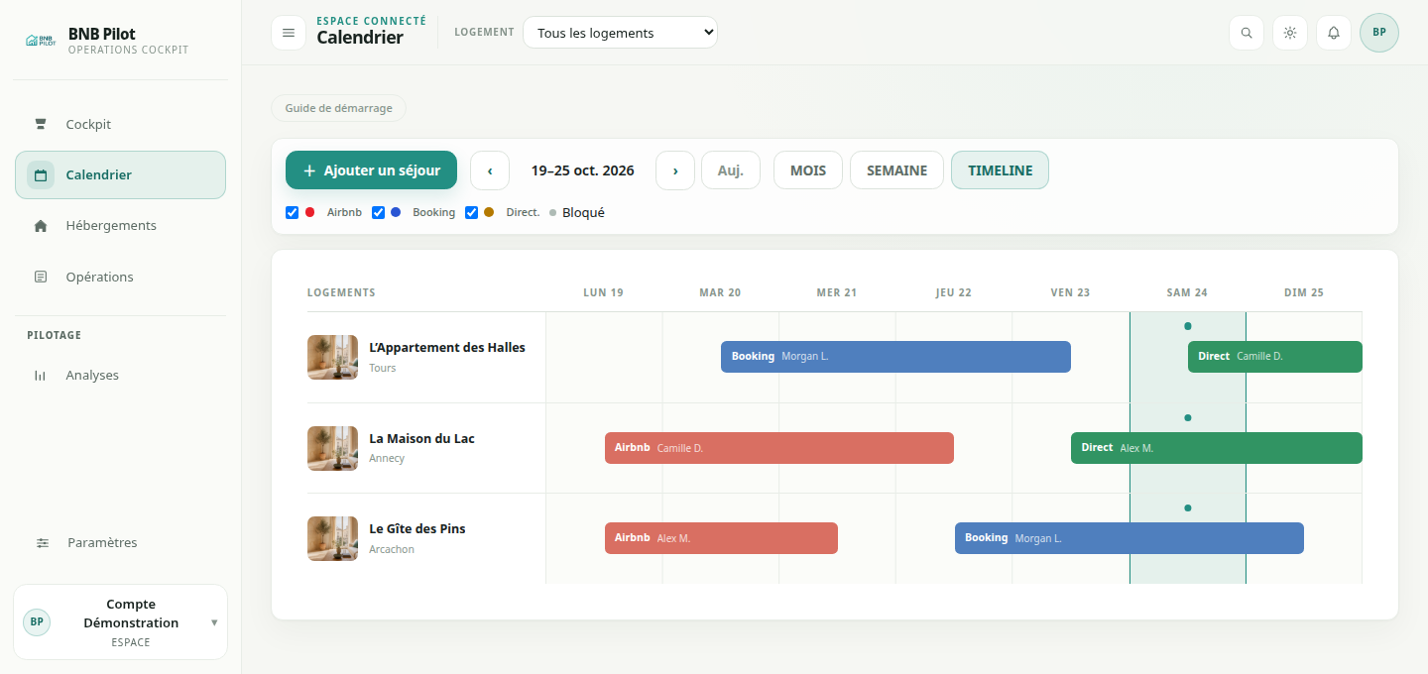Click the Annecy location text
The image size is (1428, 674).
pos(387,459)
